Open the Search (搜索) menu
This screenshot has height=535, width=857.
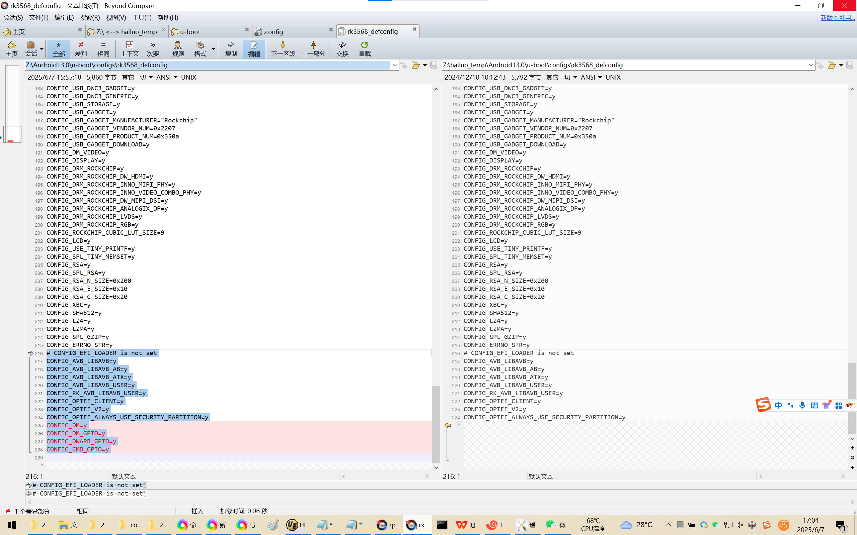pyautogui.click(x=90, y=17)
